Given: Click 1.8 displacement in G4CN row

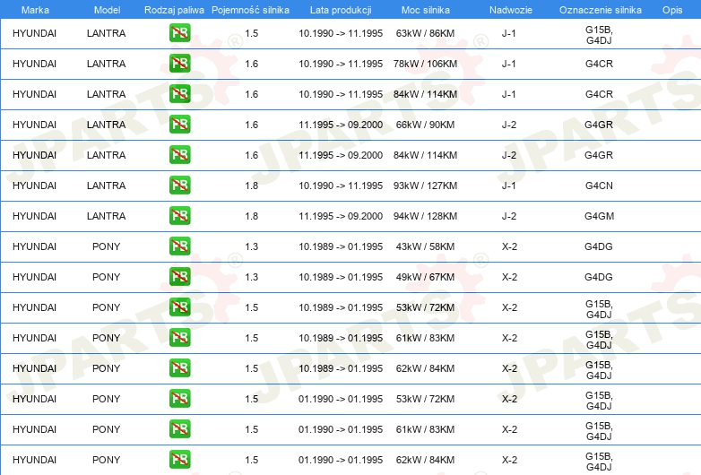Looking at the screenshot, I should (252, 186).
